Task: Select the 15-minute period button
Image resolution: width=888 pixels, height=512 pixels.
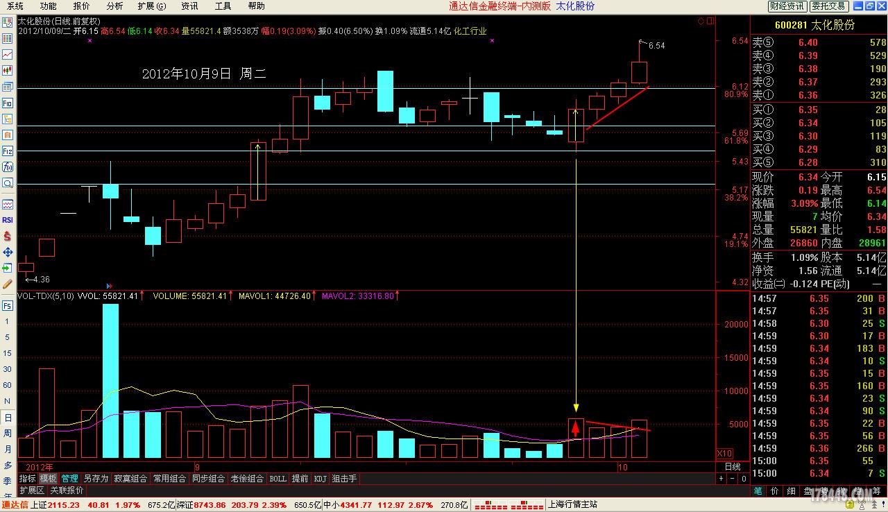Action: pos(8,354)
